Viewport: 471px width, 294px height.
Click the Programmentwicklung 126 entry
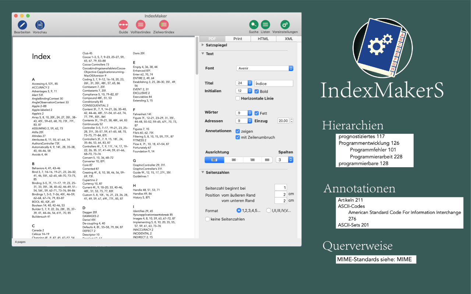[369, 143]
